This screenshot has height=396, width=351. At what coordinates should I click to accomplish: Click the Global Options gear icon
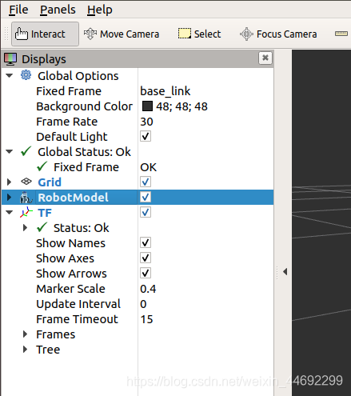click(26, 75)
